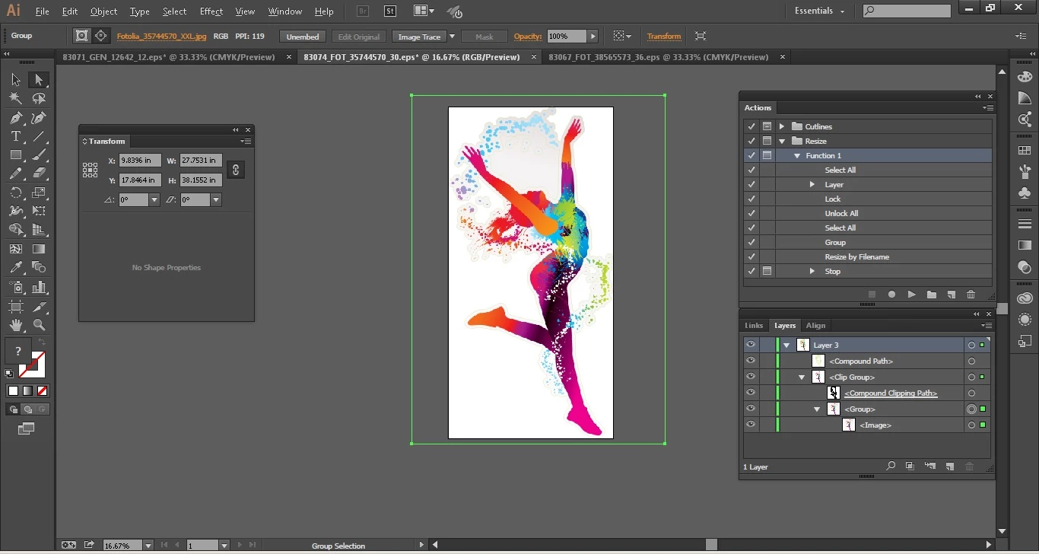Screen dimensions: 1039x554
Task: Switch to the Align panel tab
Action: point(815,325)
